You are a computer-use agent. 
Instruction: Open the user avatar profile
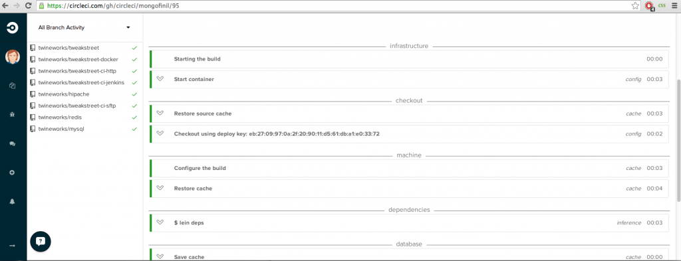(13, 57)
